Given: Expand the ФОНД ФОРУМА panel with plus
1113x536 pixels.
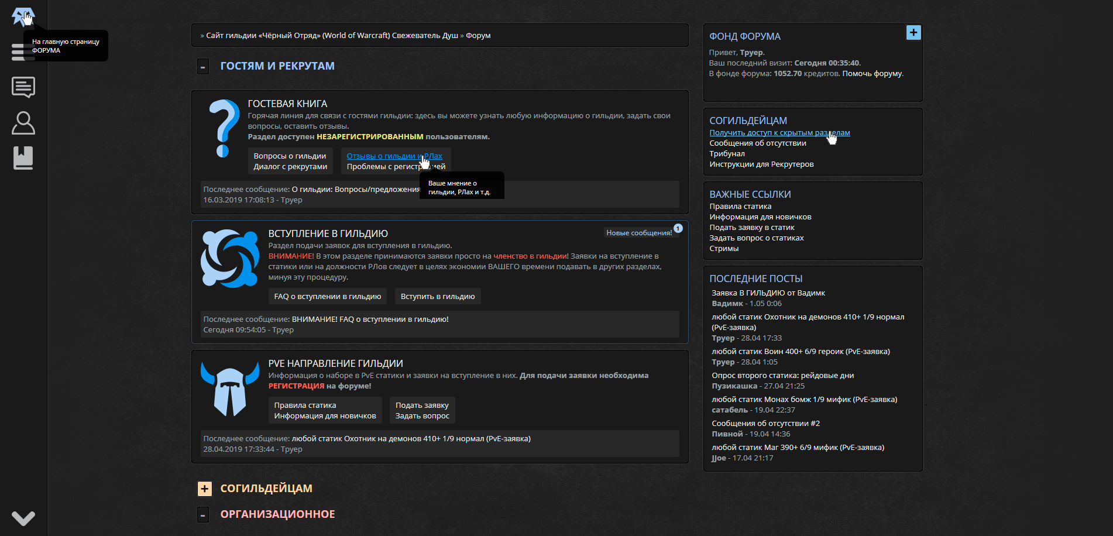Looking at the screenshot, I should tap(913, 33).
